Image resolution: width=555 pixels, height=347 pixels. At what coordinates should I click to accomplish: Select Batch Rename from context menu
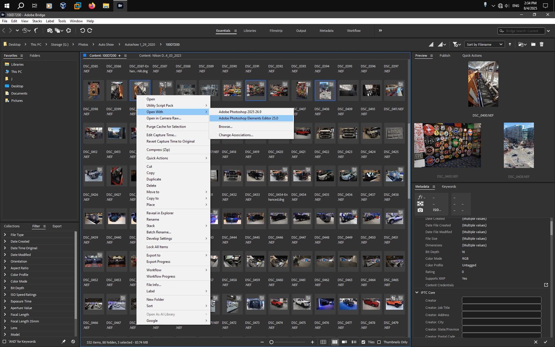pyautogui.click(x=159, y=232)
